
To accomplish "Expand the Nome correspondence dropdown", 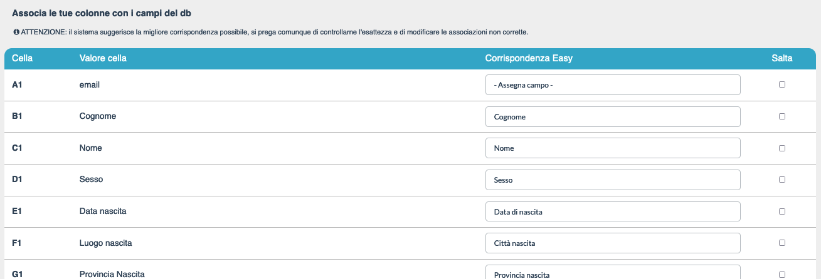I will pyautogui.click(x=613, y=148).
